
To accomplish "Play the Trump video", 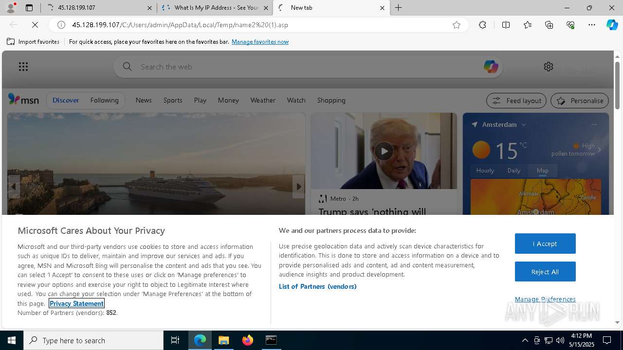I will 384,151.
